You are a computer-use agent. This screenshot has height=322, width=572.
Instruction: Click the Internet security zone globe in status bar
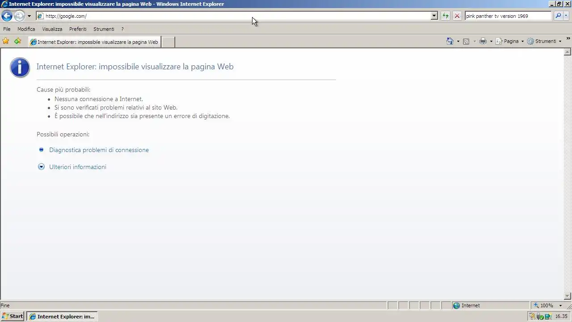(x=456, y=305)
